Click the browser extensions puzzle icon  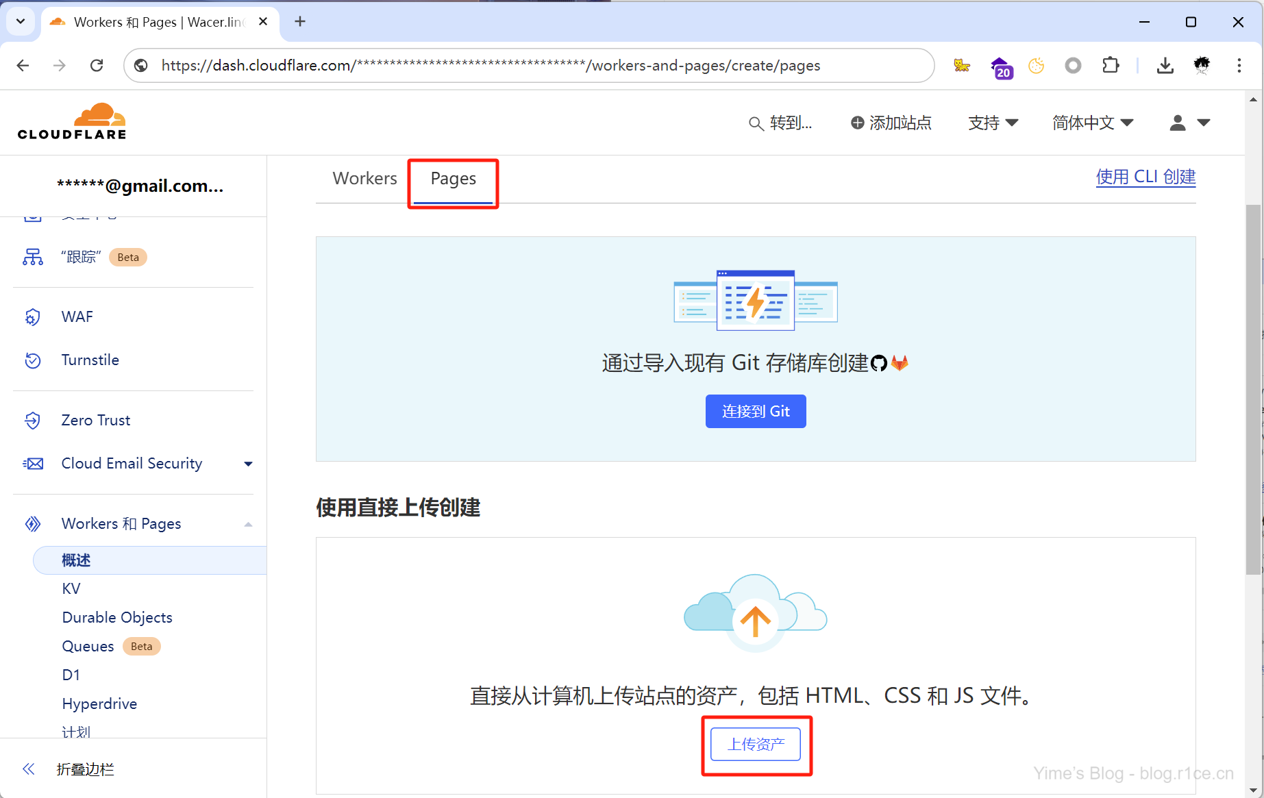click(1110, 66)
